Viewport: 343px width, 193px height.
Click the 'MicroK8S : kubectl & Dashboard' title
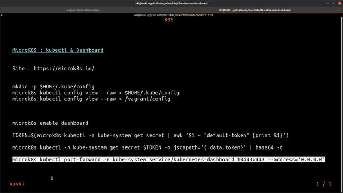tap(58, 50)
